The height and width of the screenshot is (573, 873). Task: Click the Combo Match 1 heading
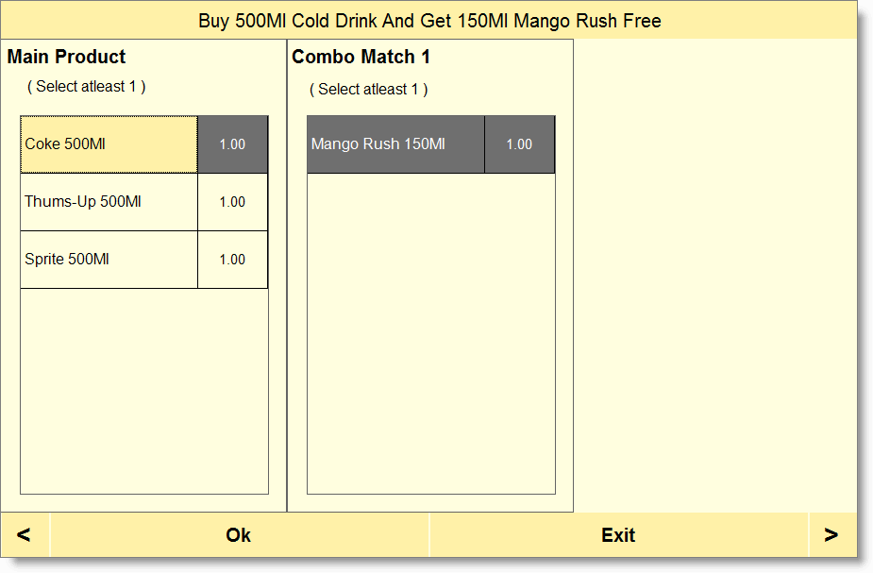(361, 57)
